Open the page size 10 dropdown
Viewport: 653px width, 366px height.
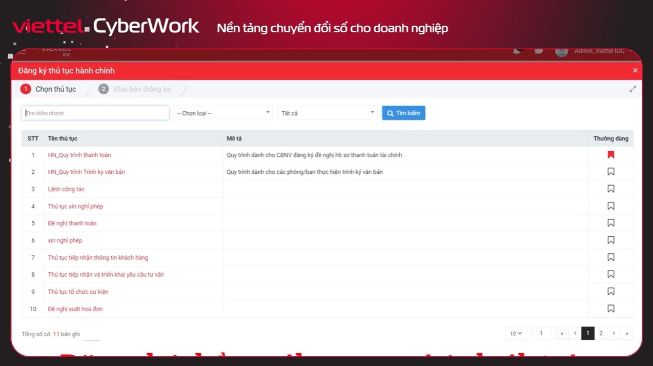click(x=516, y=333)
